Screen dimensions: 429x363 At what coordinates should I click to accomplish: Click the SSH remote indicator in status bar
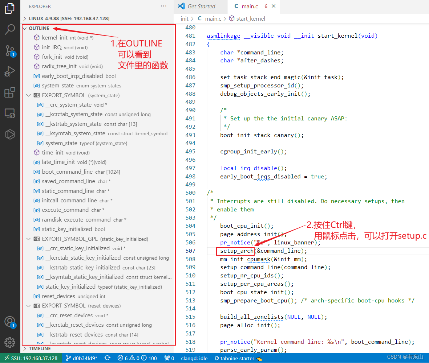(31, 358)
